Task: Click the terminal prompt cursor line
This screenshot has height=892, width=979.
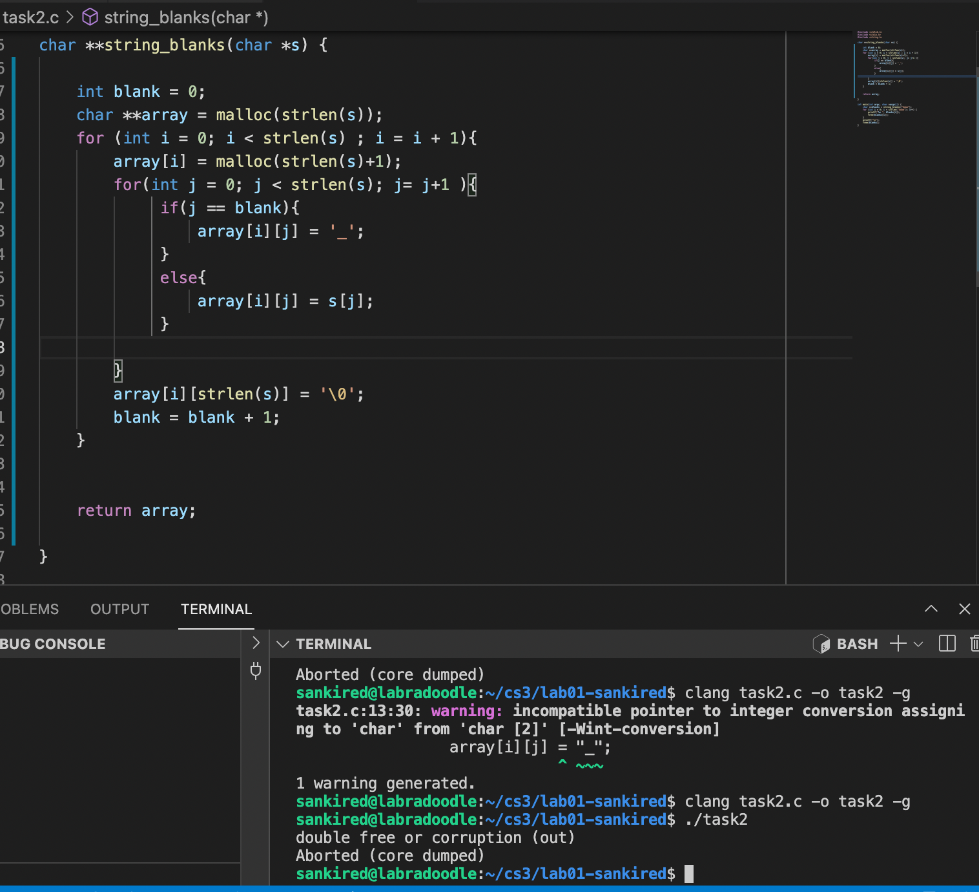Action: point(688,874)
